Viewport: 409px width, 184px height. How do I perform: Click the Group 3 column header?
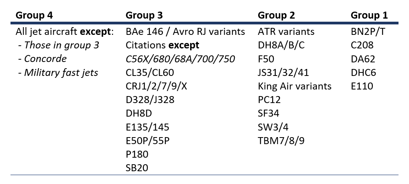pyautogui.click(x=144, y=15)
